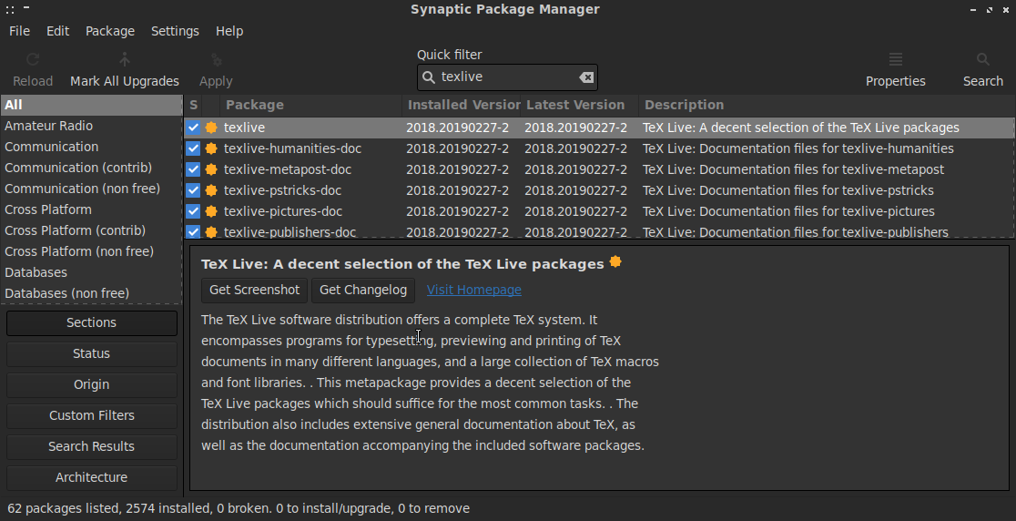Select the texlive-metapost-doc package name
Viewport: 1016px width, 521px height.
click(288, 169)
